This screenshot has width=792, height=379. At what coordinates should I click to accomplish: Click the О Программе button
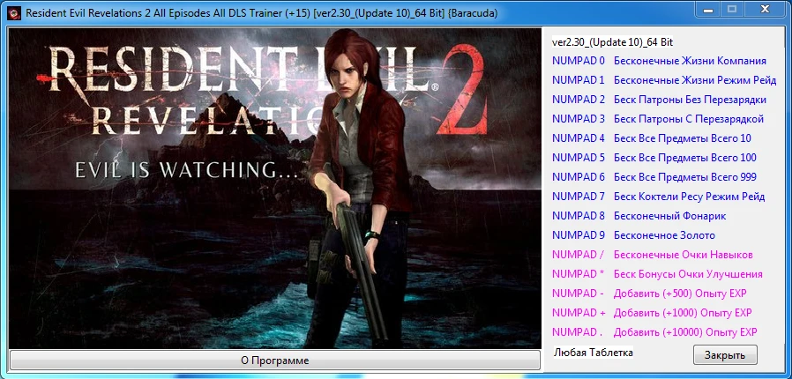pos(275,360)
